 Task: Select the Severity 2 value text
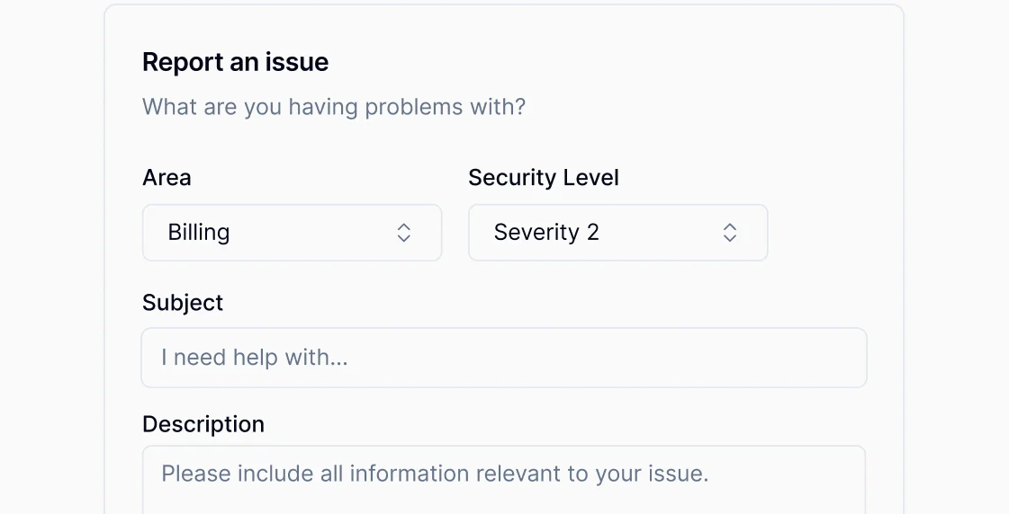click(x=546, y=233)
